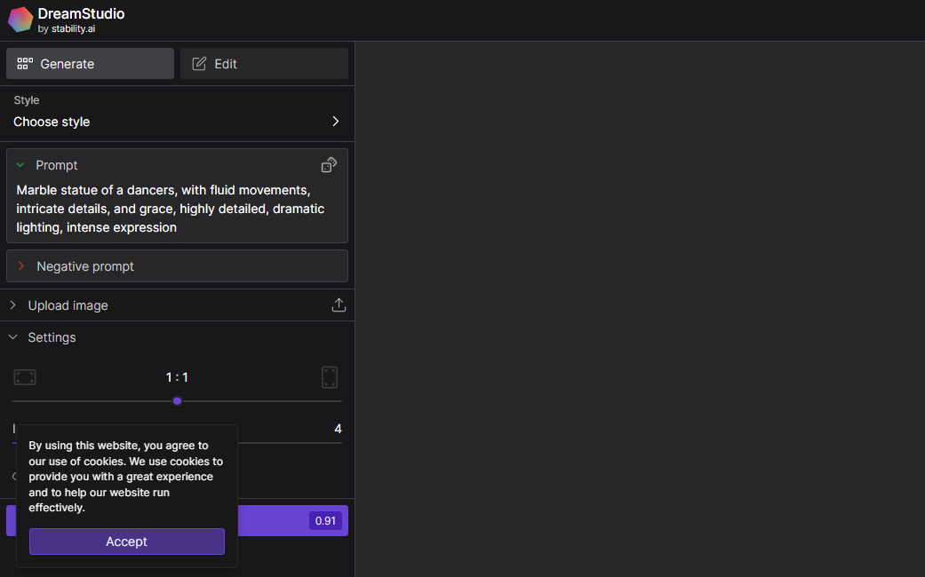Click the upload image arrow icon
925x577 pixels.
[339, 305]
